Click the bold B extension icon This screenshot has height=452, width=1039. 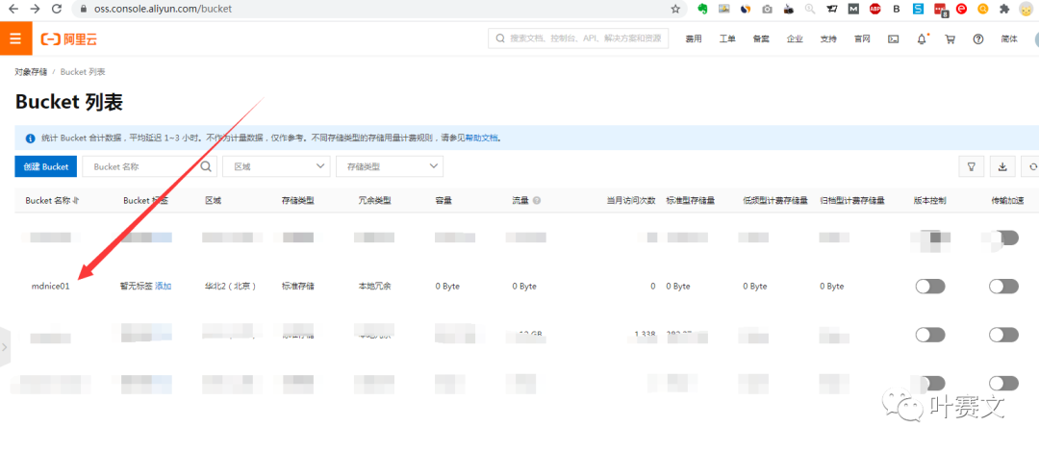897,10
